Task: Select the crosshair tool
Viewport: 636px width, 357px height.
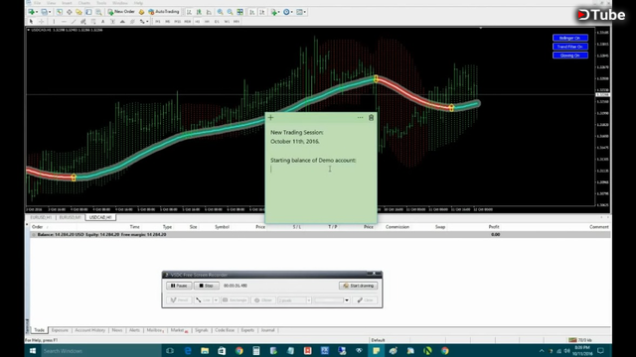Action: coord(42,22)
